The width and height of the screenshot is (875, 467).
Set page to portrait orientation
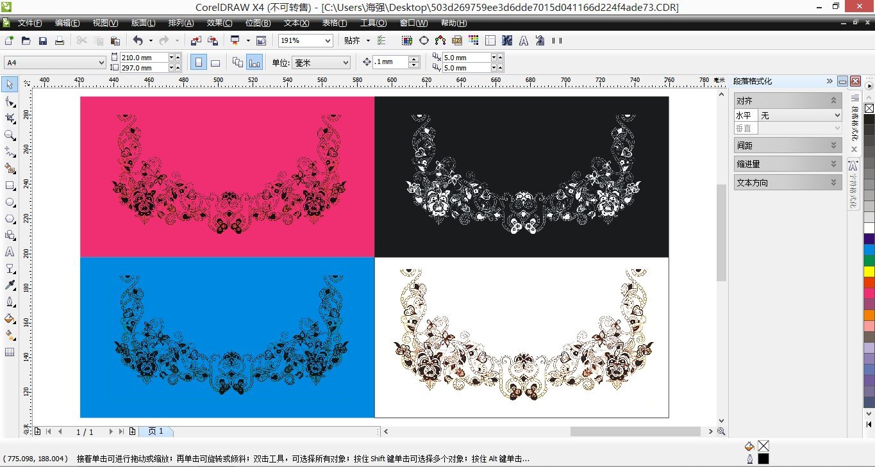click(199, 62)
